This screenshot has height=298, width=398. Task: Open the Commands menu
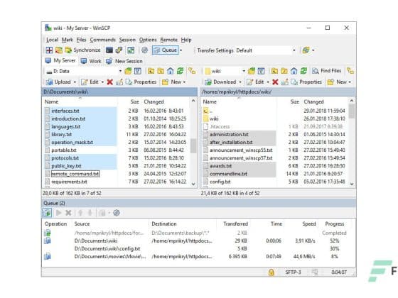[x=102, y=40]
